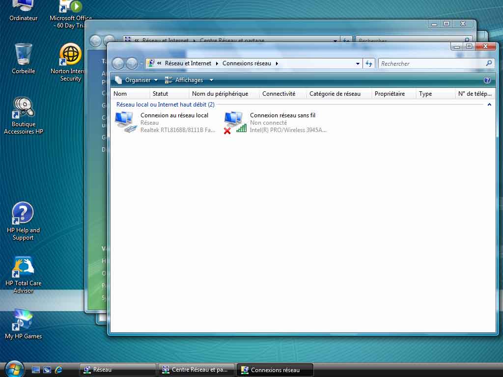Select the Connexion réseau sans fil icon
The height and width of the screenshot is (377, 503).
click(x=234, y=122)
